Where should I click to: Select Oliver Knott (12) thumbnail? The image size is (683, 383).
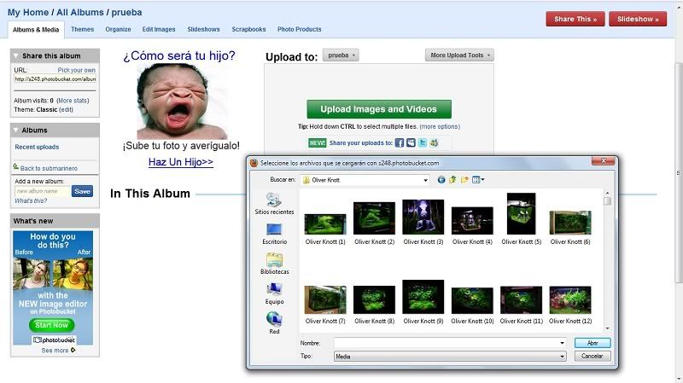[x=570, y=300]
